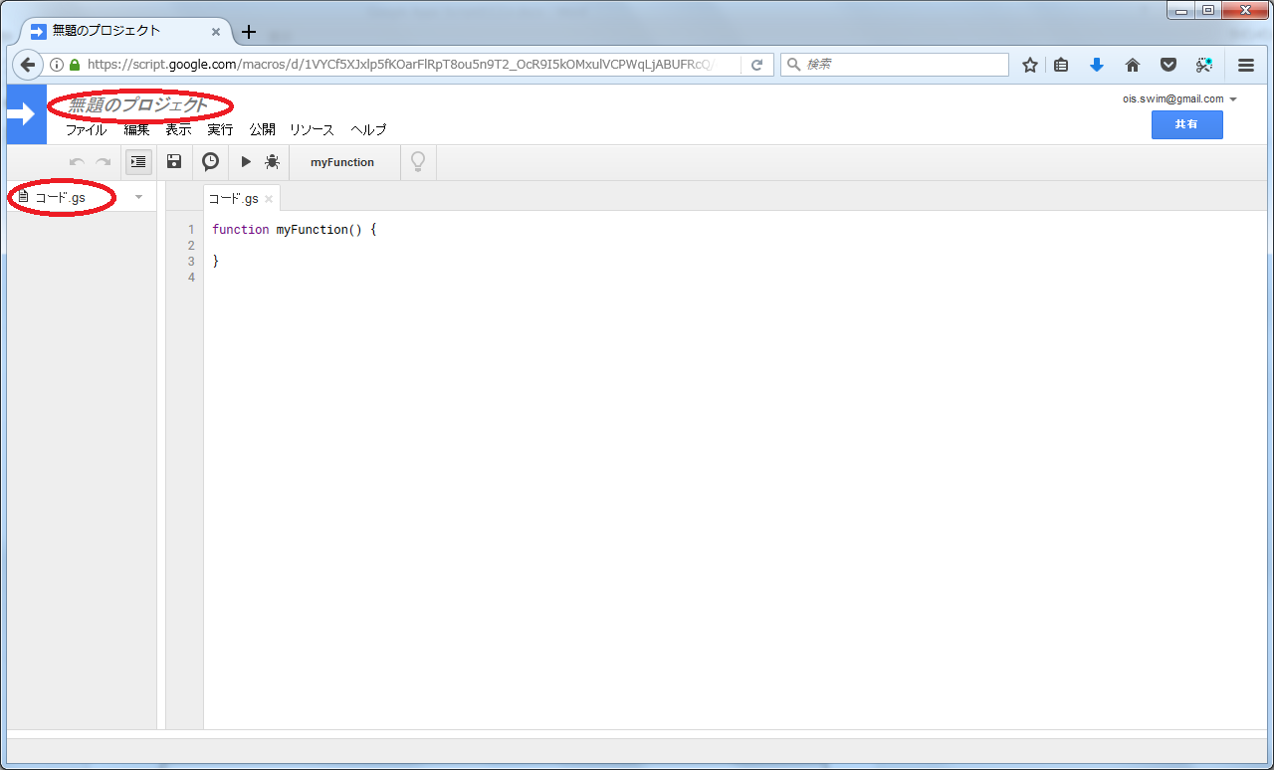Start debugging with the bug icon
This screenshot has width=1274, height=770.
click(x=272, y=161)
